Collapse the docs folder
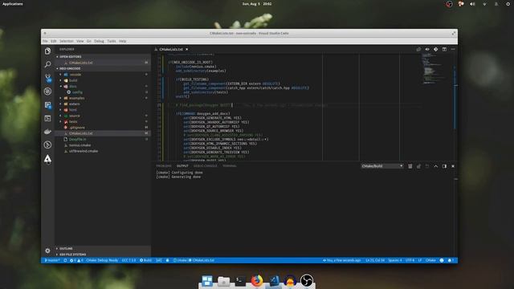Screen dimensions: 514x289 103,86
